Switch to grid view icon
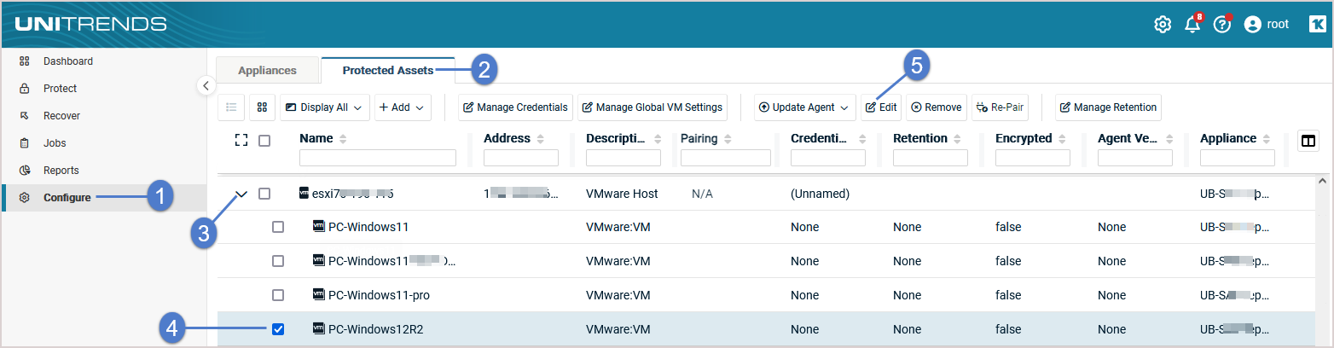The width and height of the screenshot is (1334, 348). point(262,107)
